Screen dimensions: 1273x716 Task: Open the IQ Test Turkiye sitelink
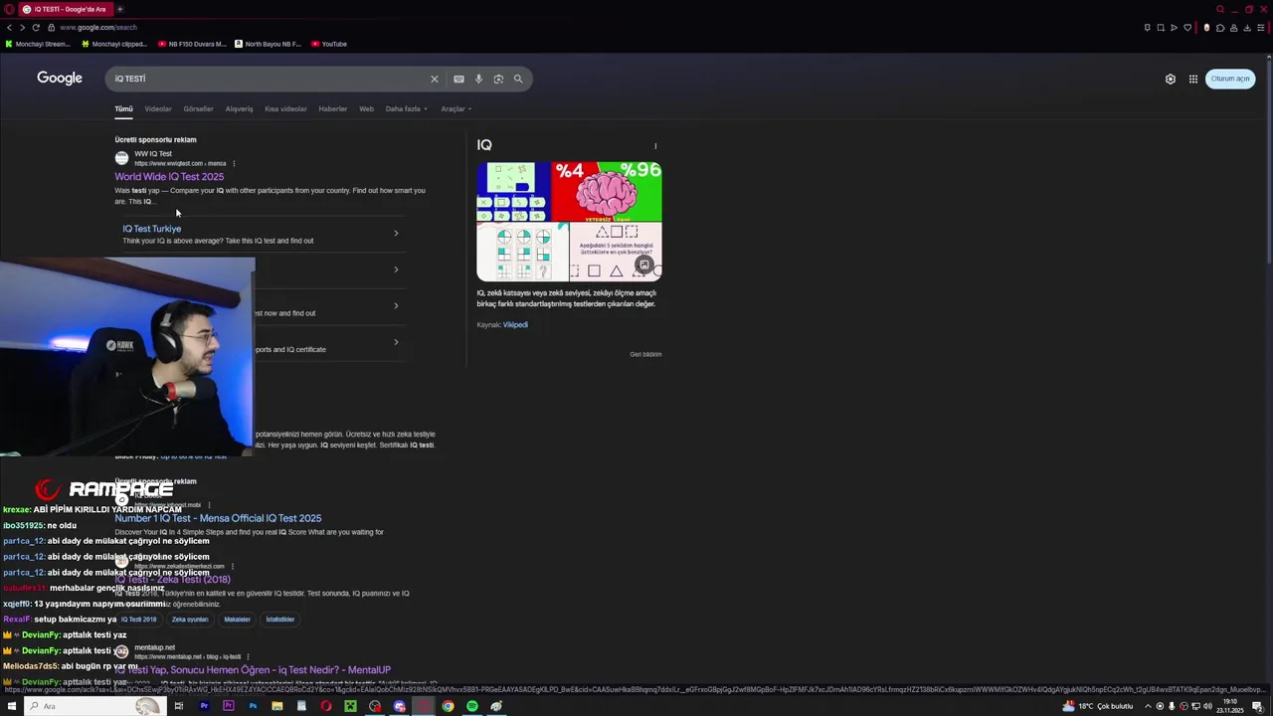pos(151,229)
